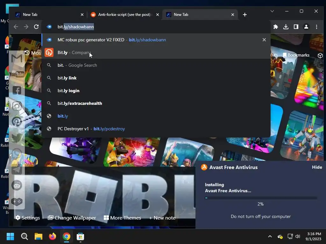
Task: Open the clock showing 3:16 PM
Action: [313, 236]
